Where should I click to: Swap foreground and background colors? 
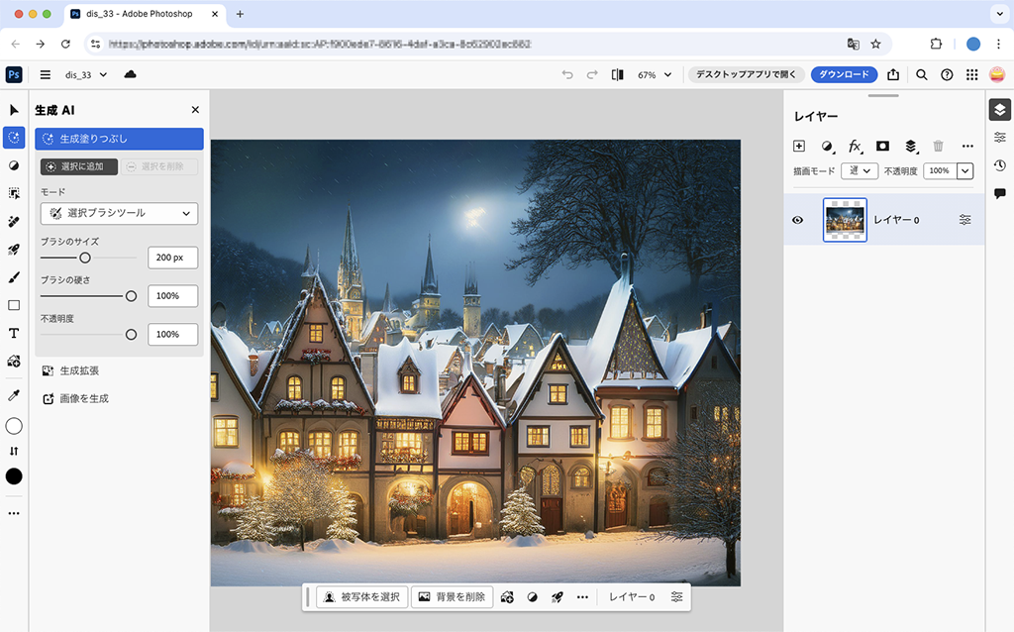14,451
